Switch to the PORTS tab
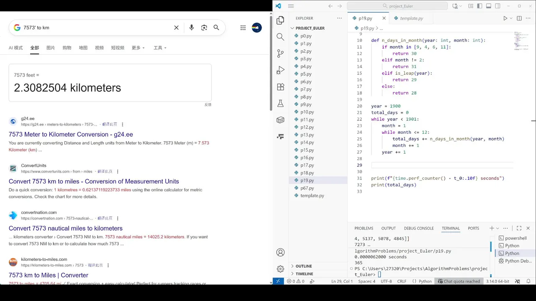The width and height of the screenshot is (536, 301). point(473,228)
